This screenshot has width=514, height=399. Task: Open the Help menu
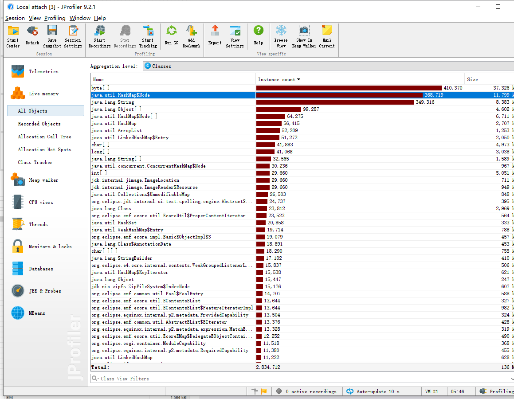point(100,18)
